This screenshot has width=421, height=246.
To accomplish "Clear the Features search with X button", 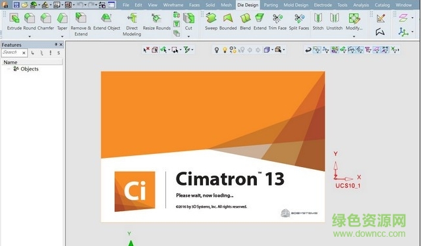I will tap(24, 53).
